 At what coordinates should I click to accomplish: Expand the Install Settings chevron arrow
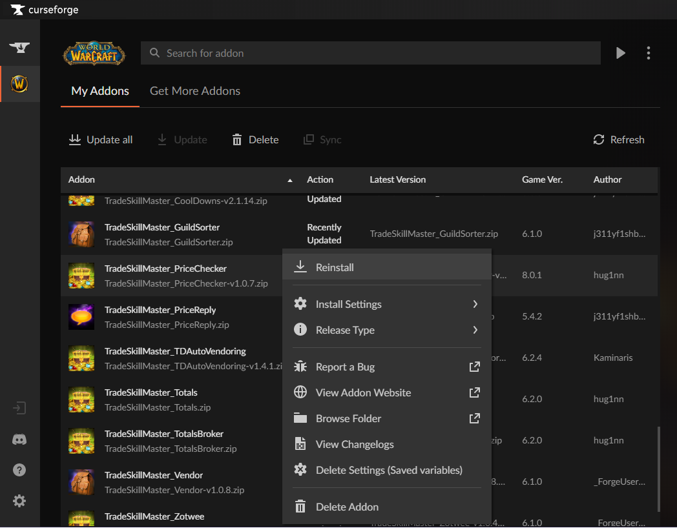coord(475,304)
